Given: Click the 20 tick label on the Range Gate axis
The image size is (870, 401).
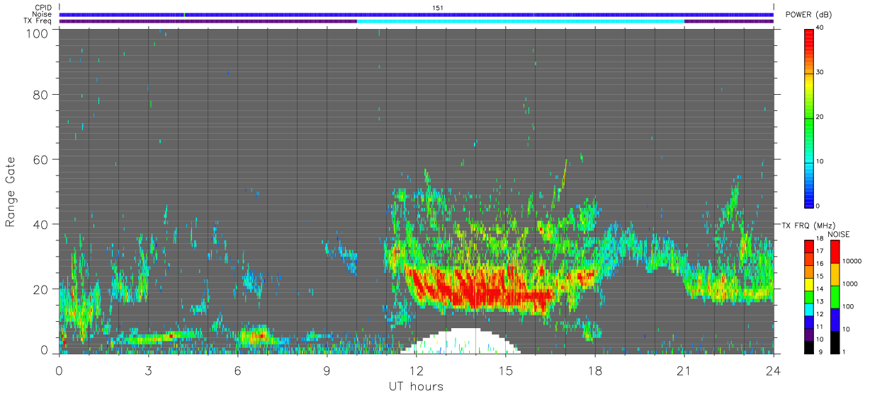Looking at the screenshot, I should click(40, 289).
